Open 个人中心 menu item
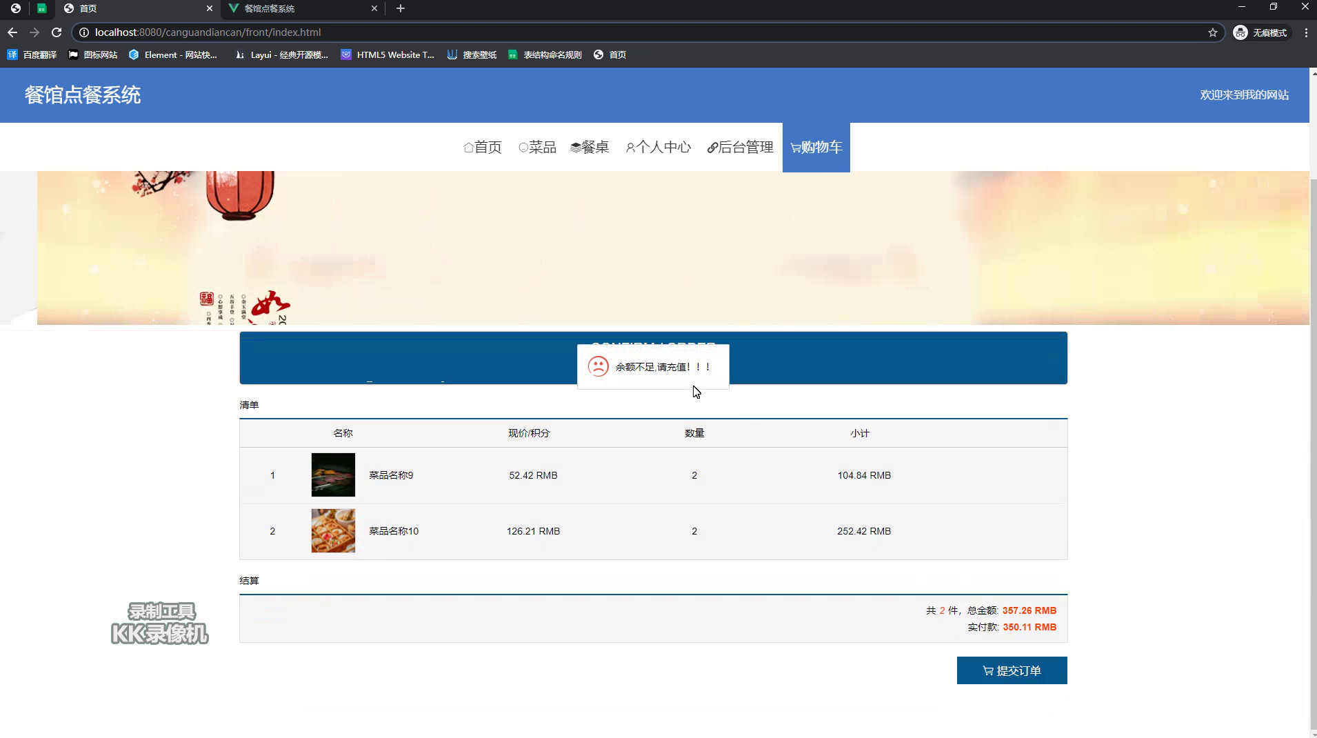1317x738 pixels. pyautogui.click(x=658, y=147)
